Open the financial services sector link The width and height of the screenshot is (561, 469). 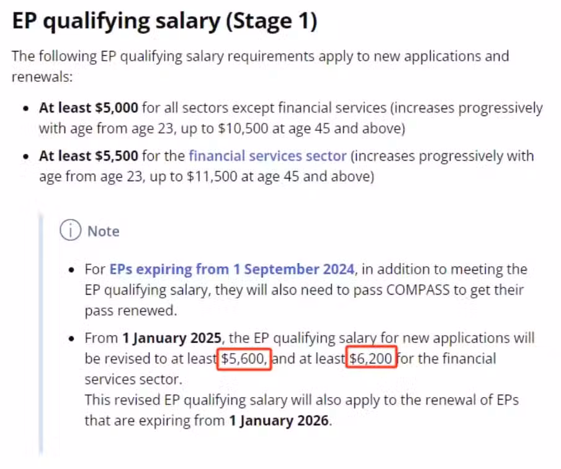(x=267, y=156)
